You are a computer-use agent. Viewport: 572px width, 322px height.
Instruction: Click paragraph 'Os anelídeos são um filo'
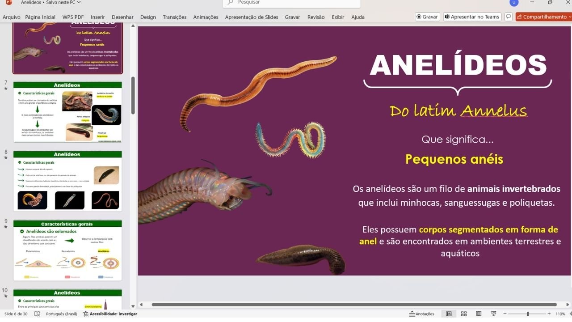(456, 195)
